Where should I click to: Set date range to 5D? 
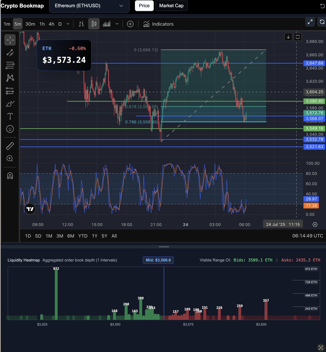coord(38,236)
